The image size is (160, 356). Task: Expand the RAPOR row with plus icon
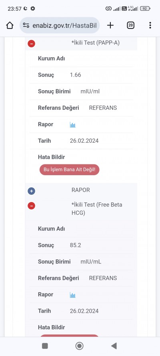(32, 191)
